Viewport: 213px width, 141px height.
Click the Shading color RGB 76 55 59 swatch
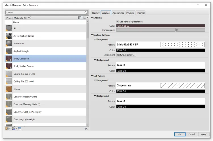(x=160, y=26)
